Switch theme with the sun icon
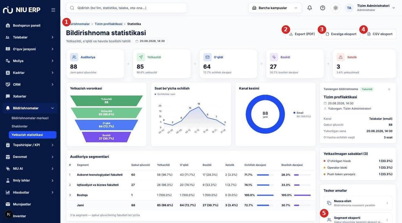This screenshot has height=223, width=402. click(336, 8)
